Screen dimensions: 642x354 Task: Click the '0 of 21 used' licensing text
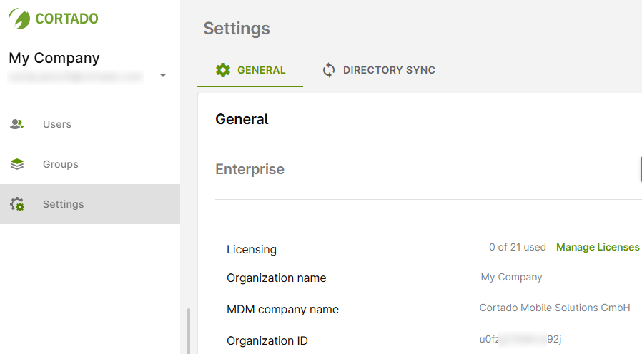pyautogui.click(x=517, y=247)
